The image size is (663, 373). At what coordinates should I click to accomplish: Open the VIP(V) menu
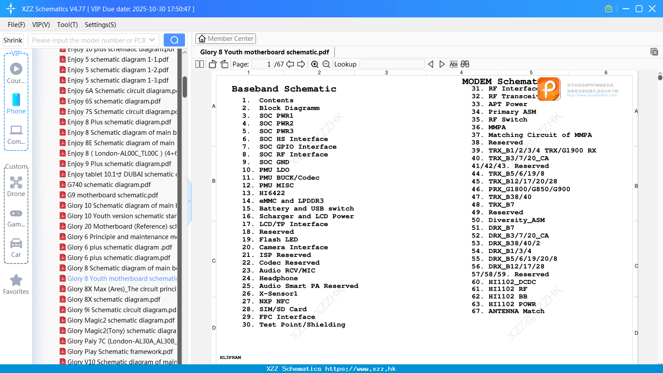[x=41, y=25]
